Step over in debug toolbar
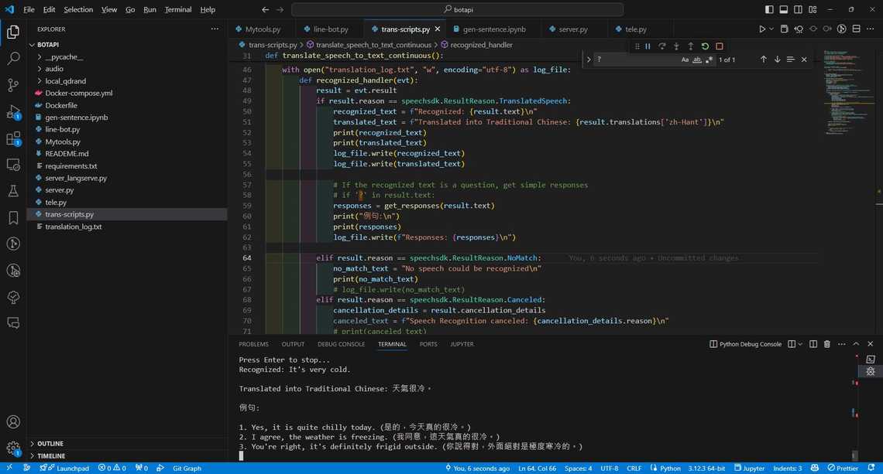 tap(662, 46)
